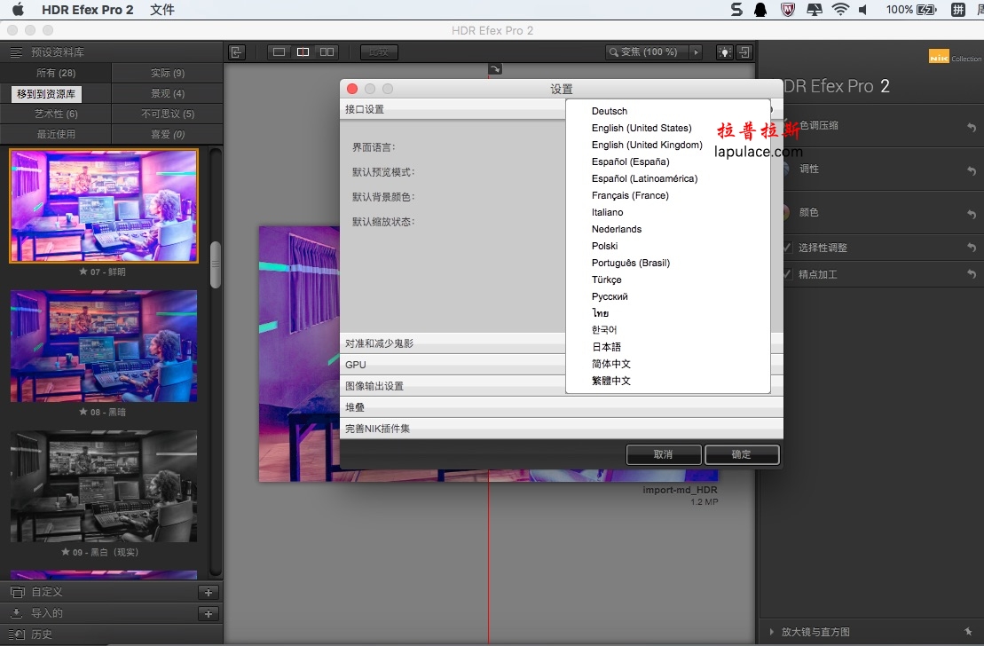This screenshot has width=984, height=646.
Task: Open the 文件 menu in menu bar
Action: 161,10
